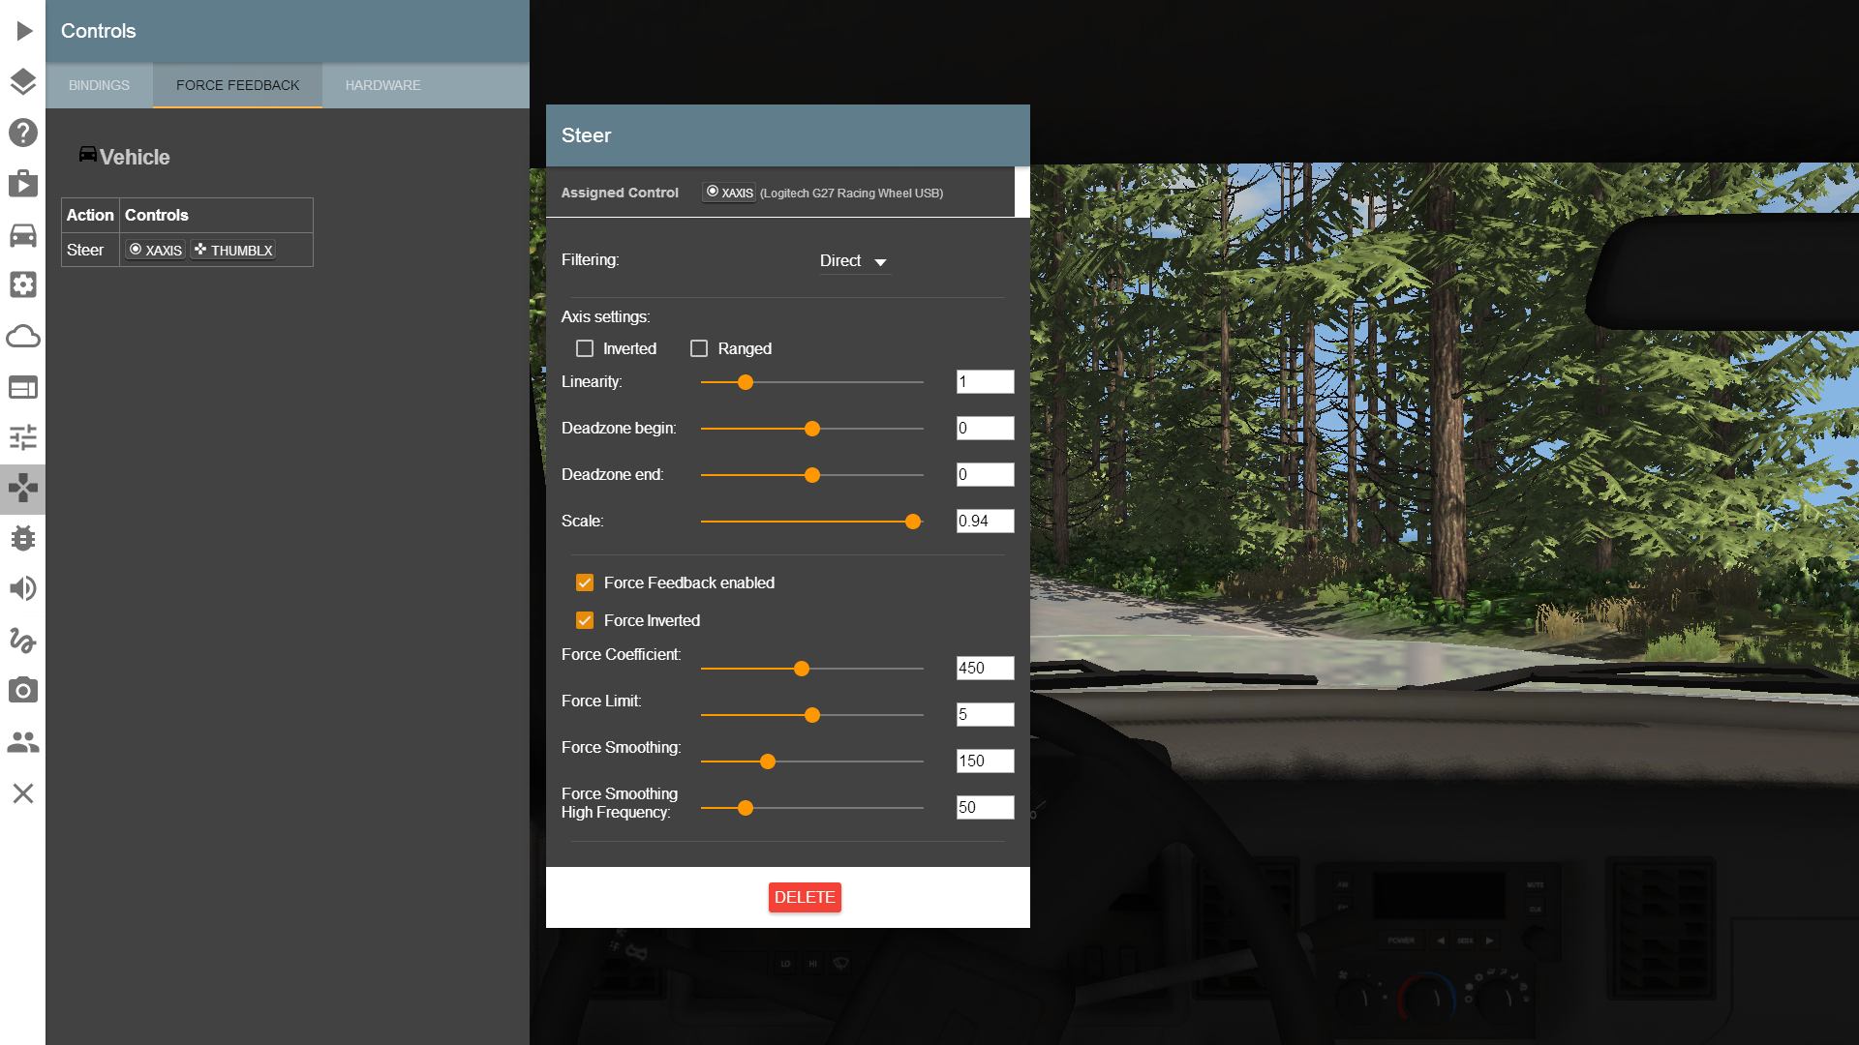Adjust the Linearity slider handle

click(x=746, y=382)
